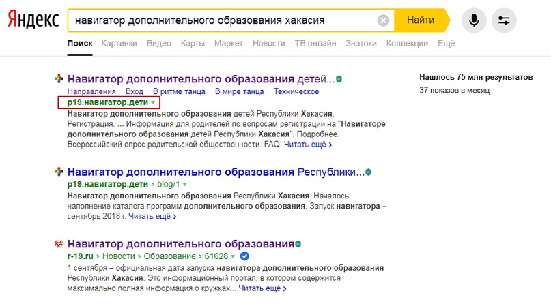Open the Направления sitelink
Image resolution: width=551 pixels, height=304 pixels.
(x=91, y=91)
